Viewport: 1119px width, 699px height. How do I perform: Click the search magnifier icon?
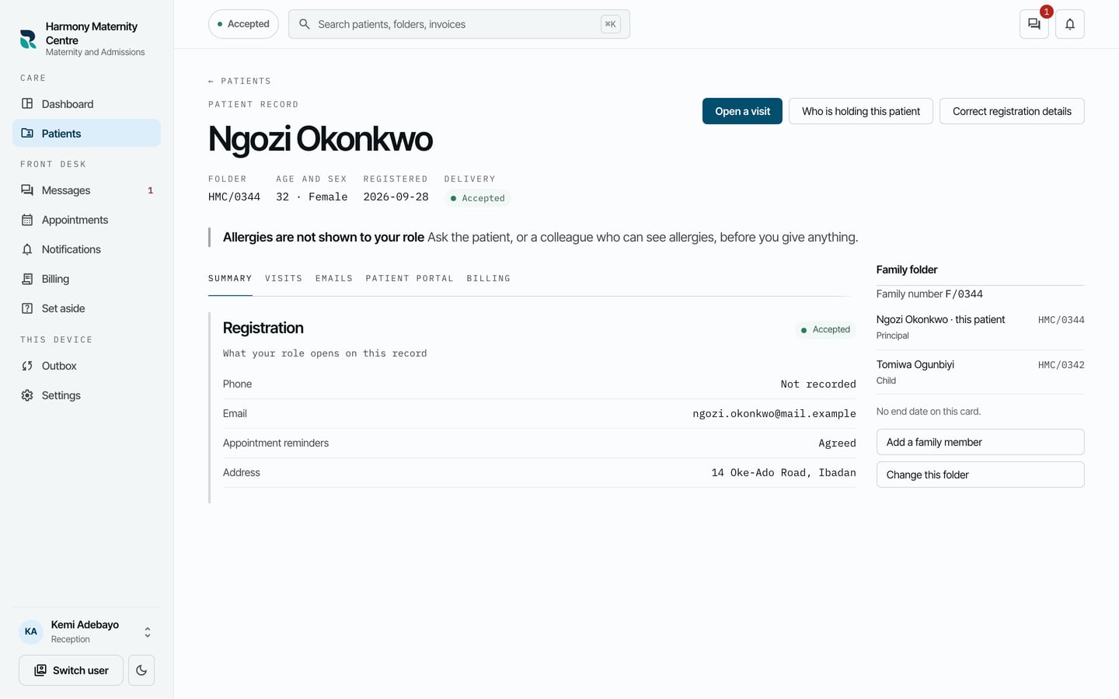pos(305,24)
